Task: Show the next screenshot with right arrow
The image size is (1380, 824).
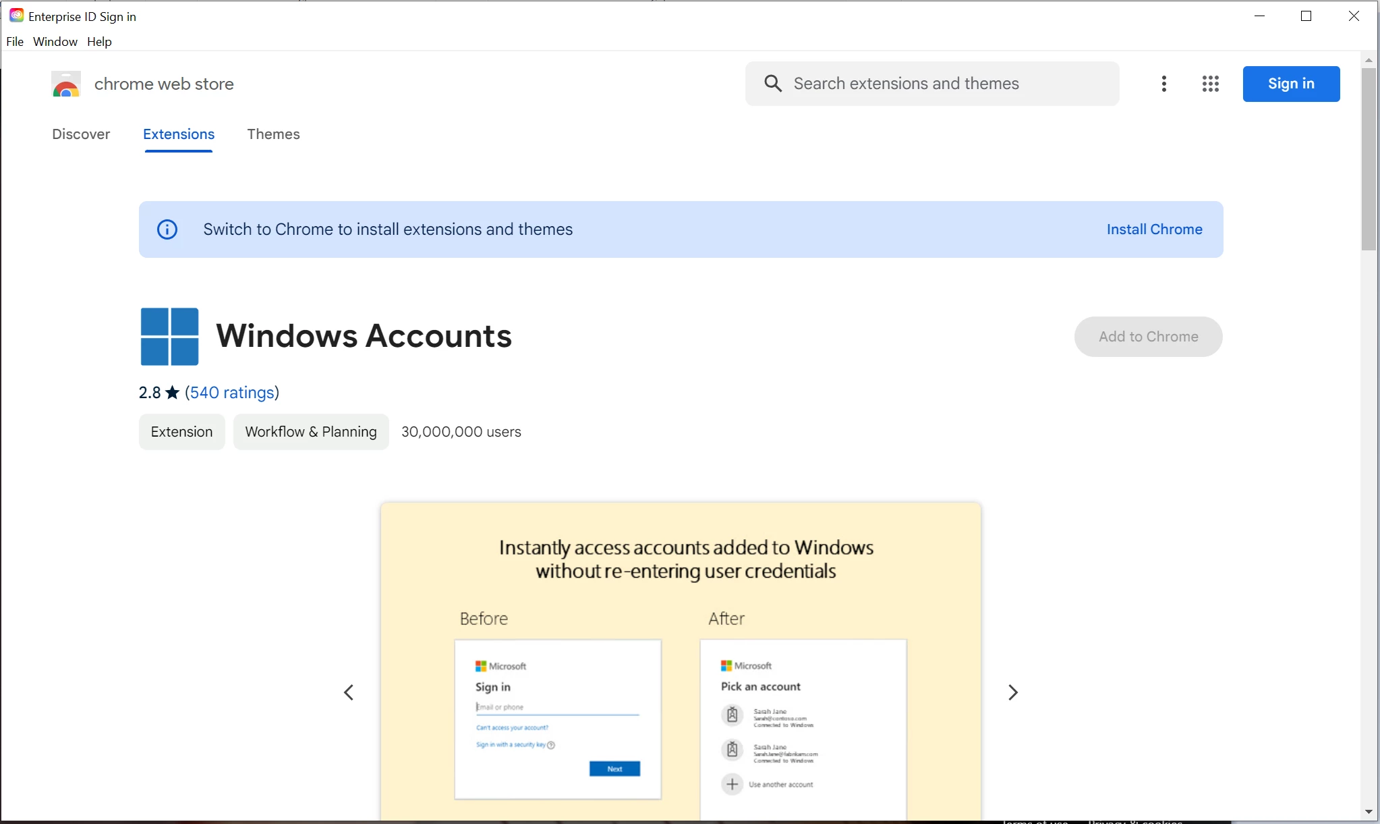Action: (1012, 692)
